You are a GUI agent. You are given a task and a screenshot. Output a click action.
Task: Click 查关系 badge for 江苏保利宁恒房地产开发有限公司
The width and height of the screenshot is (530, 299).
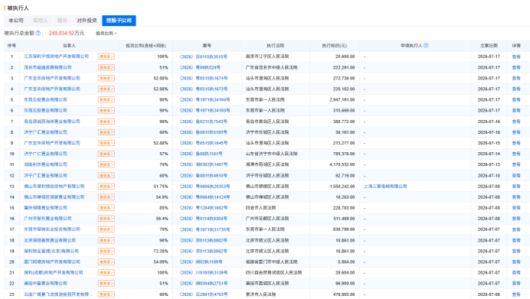click(106, 57)
